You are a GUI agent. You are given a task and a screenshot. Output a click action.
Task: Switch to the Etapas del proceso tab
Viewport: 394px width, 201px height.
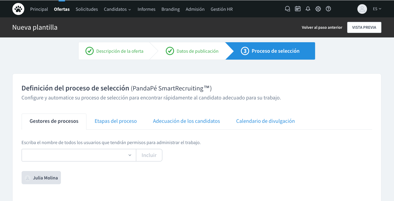[116, 121]
